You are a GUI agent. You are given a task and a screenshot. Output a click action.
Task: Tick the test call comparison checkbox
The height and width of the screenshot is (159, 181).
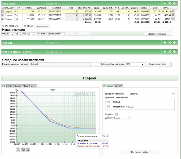[108, 102]
